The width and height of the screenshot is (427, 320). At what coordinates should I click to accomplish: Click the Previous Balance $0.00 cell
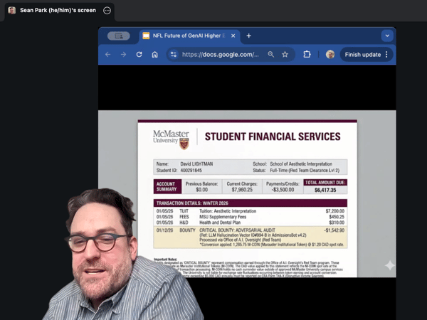coord(202,186)
